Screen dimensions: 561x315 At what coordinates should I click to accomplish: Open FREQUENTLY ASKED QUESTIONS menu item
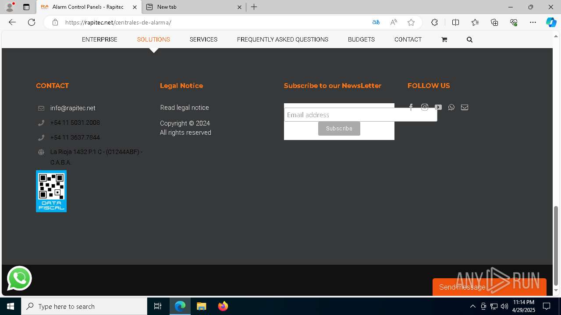point(283,39)
